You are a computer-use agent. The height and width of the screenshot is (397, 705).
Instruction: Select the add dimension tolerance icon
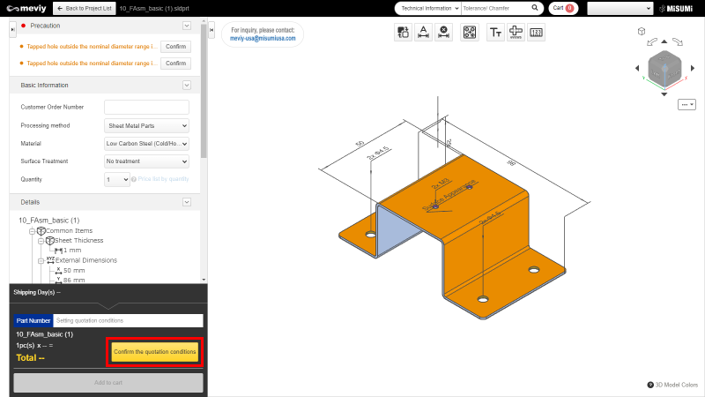pyautogui.click(x=423, y=33)
